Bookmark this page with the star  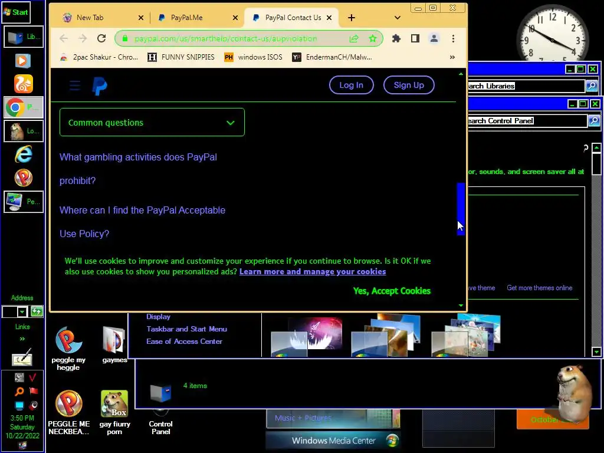click(373, 38)
